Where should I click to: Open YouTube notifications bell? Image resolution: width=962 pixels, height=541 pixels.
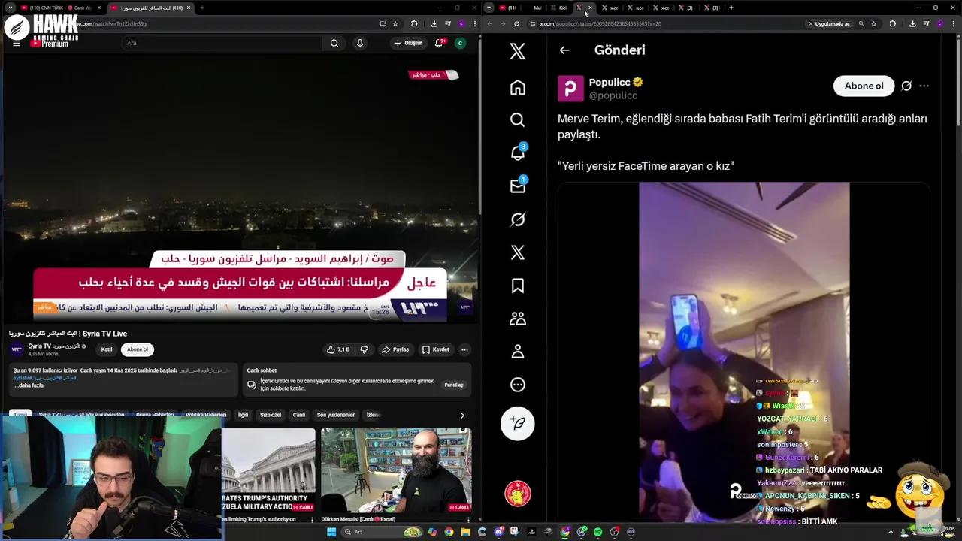439,43
